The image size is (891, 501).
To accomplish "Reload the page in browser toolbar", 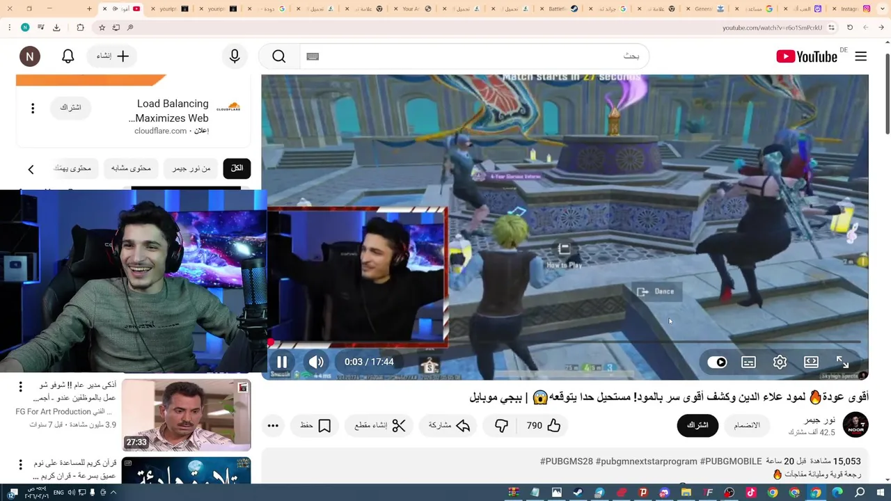I will point(850,27).
